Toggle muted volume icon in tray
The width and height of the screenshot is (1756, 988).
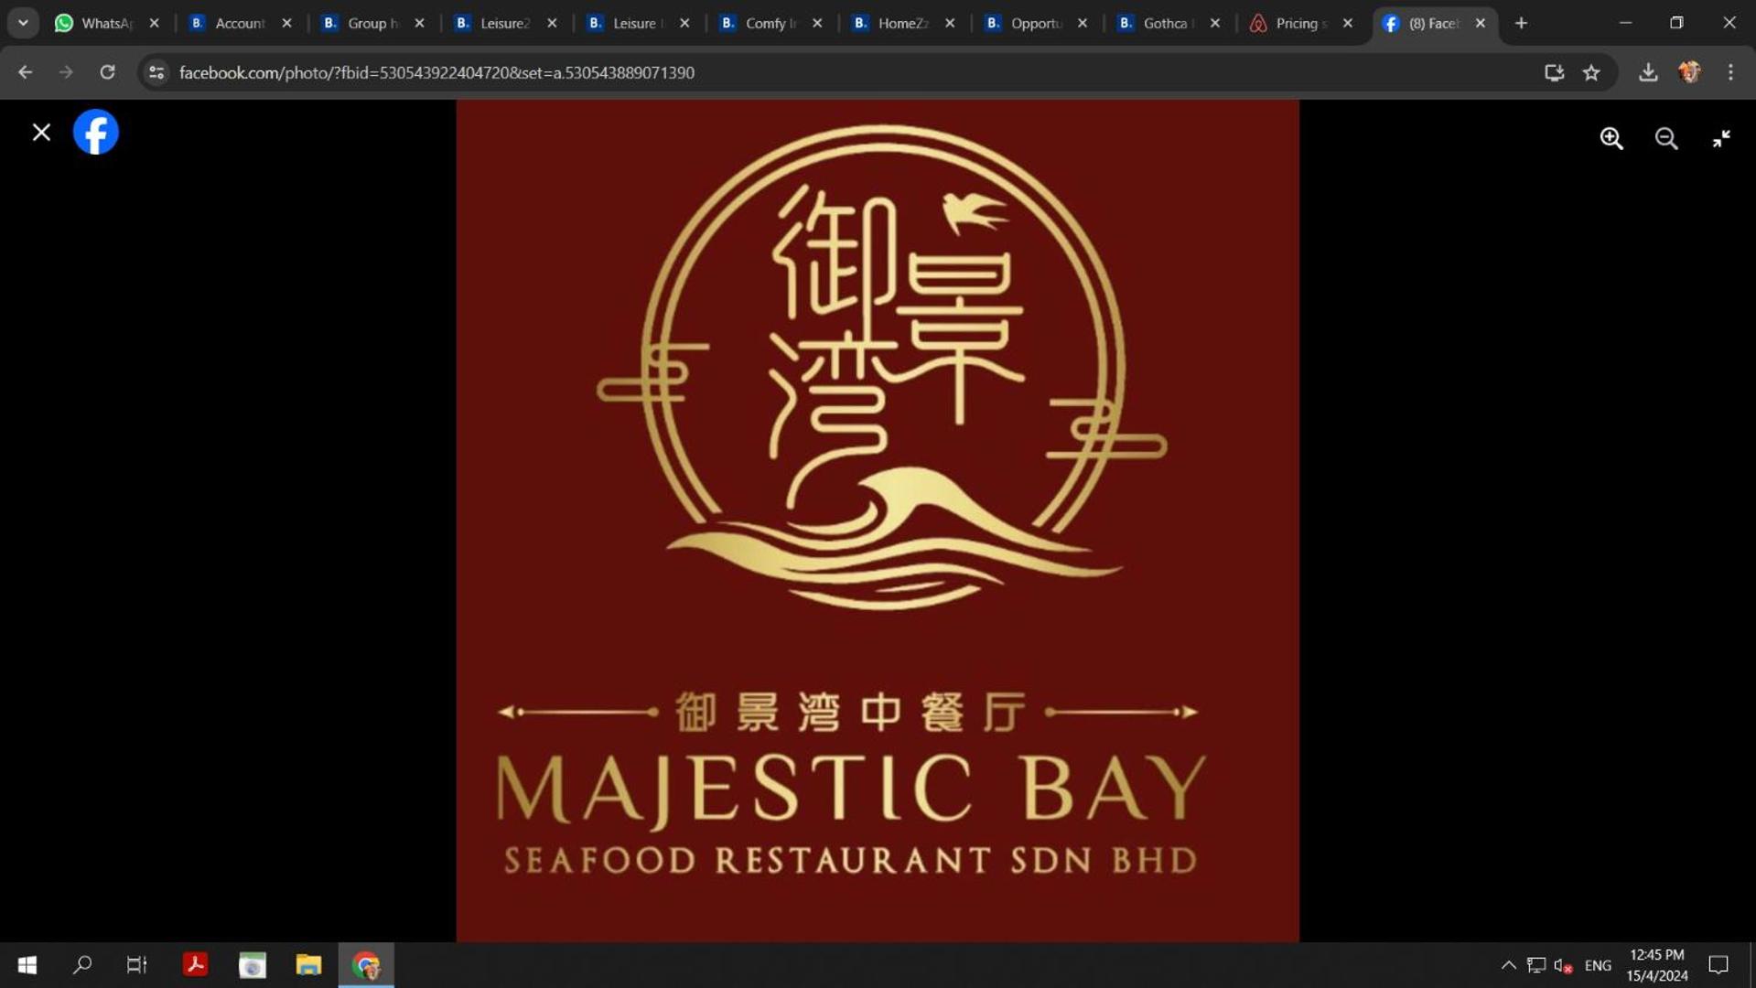tap(1563, 965)
